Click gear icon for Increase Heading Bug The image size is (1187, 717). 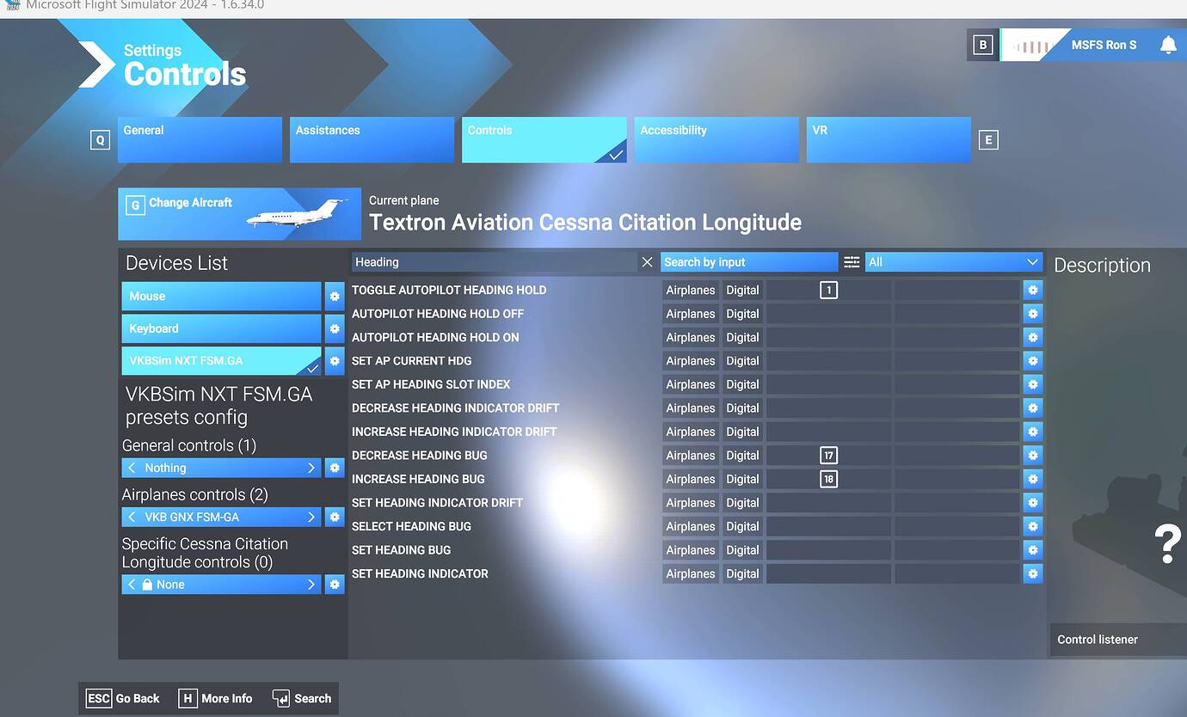pyautogui.click(x=1033, y=480)
